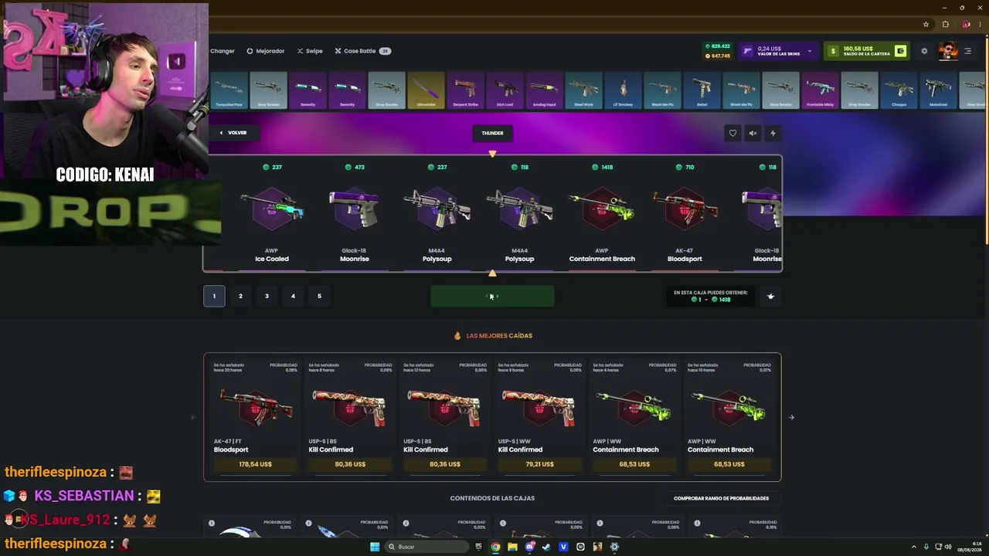The image size is (989, 556).
Task: Select 3 cases to open
Action: click(x=267, y=296)
